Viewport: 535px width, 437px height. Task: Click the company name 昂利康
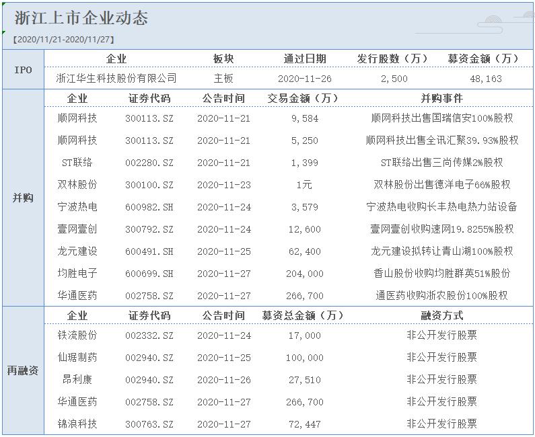[77, 379]
